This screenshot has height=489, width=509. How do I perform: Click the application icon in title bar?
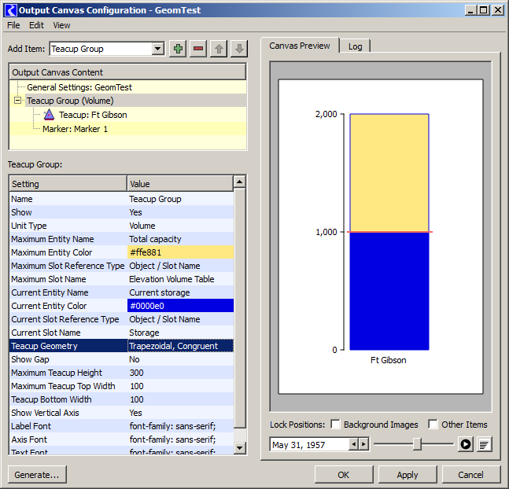click(x=11, y=10)
